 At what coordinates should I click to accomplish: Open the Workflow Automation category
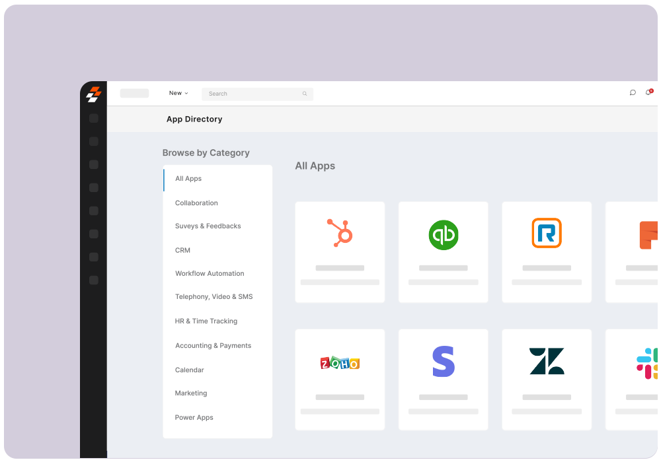click(x=210, y=273)
